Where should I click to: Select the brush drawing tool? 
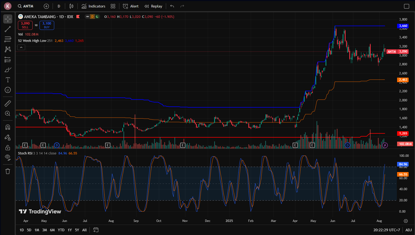tap(8, 70)
